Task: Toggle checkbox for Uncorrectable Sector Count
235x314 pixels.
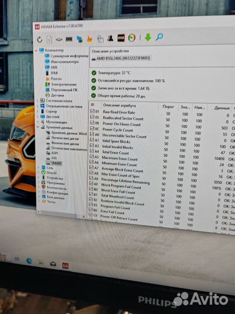Action: (92, 134)
